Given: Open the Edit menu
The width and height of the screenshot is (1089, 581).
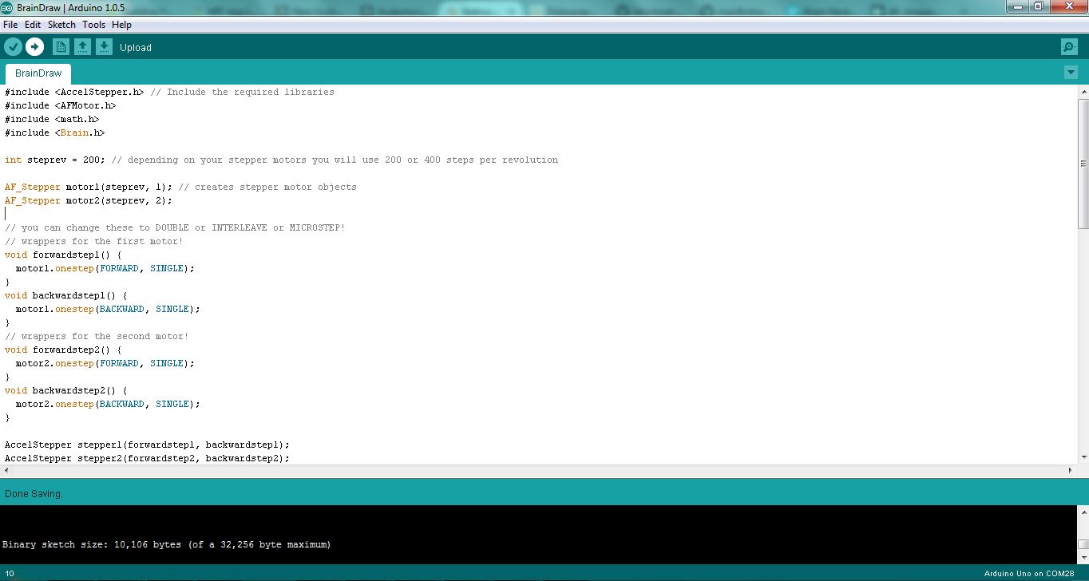Looking at the screenshot, I should (33, 25).
